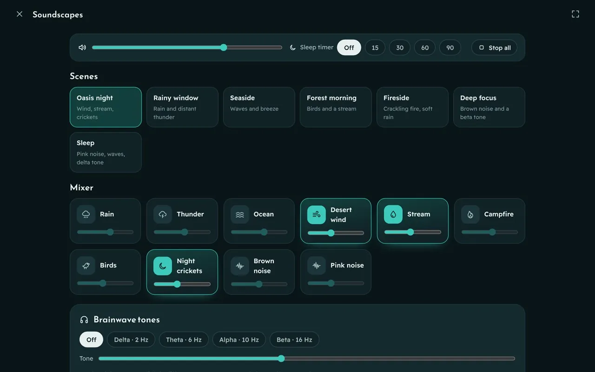The image size is (595, 372).
Task: Click the Campfire volume slider
Action: pos(489,232)
